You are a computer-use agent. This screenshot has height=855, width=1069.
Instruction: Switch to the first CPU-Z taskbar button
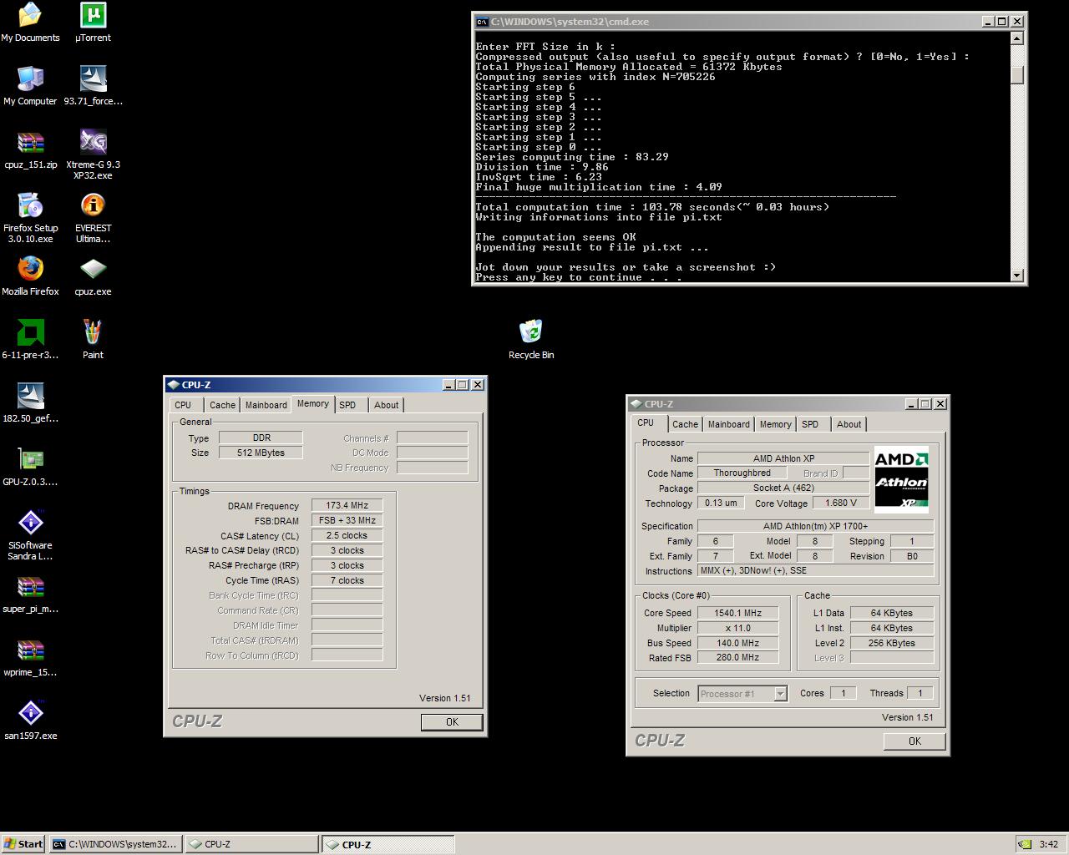point(251,844)
